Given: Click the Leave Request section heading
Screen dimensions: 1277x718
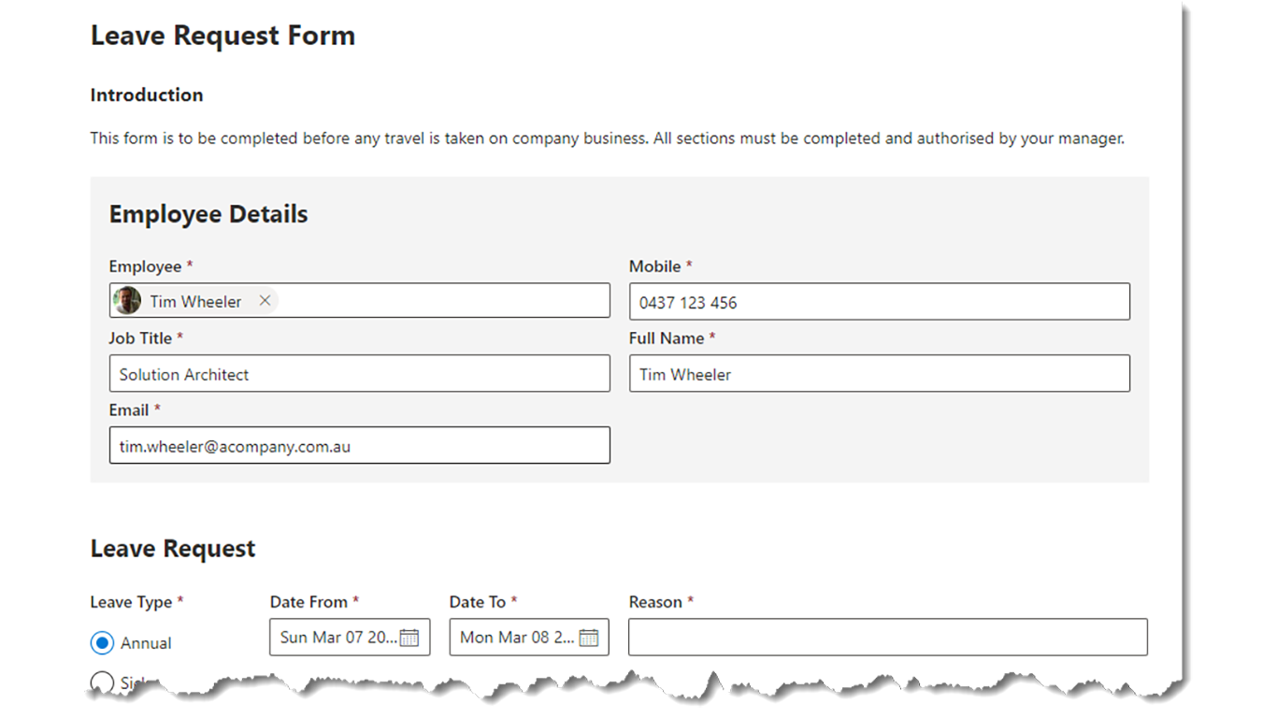Looking at the screenshot, I should pos(173,549).
